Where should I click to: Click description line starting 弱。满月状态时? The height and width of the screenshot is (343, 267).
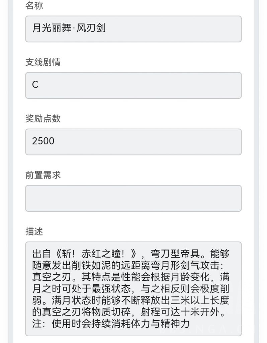click(131, 300)
